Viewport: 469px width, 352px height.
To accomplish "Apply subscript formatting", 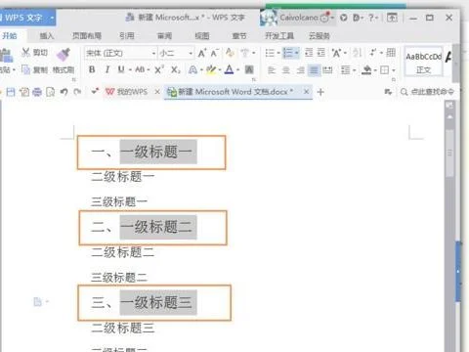I will 176,69.
